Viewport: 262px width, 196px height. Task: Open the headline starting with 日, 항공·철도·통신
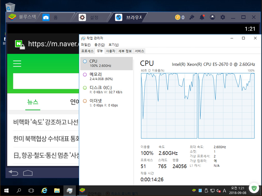[46, 155]
